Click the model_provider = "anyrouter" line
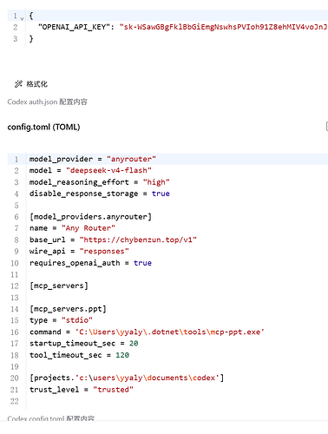The image size is (328, 434). (93, 159)
